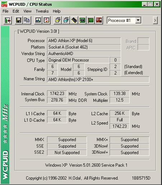Open the clock graph chart icon

38,20
